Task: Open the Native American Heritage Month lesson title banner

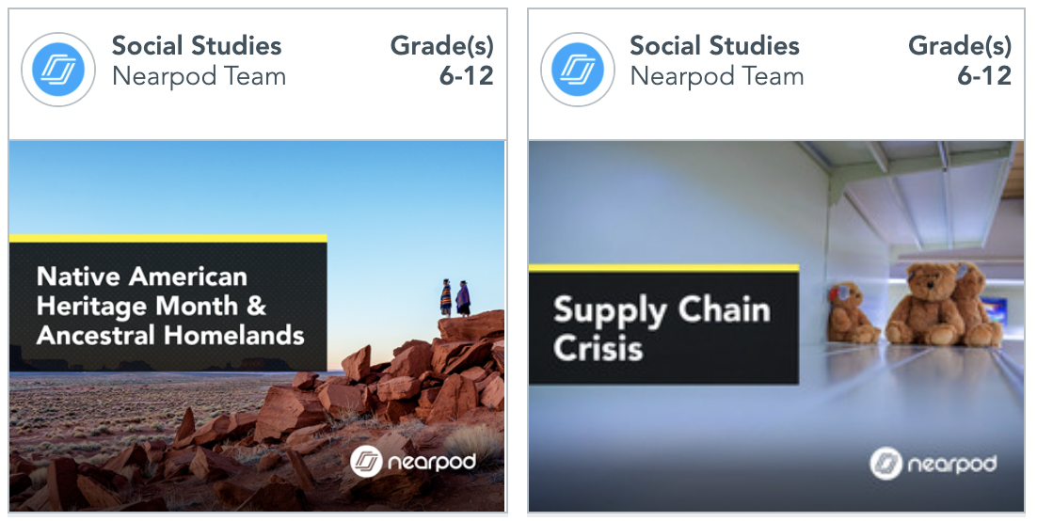Action: (x=168, y=305)
